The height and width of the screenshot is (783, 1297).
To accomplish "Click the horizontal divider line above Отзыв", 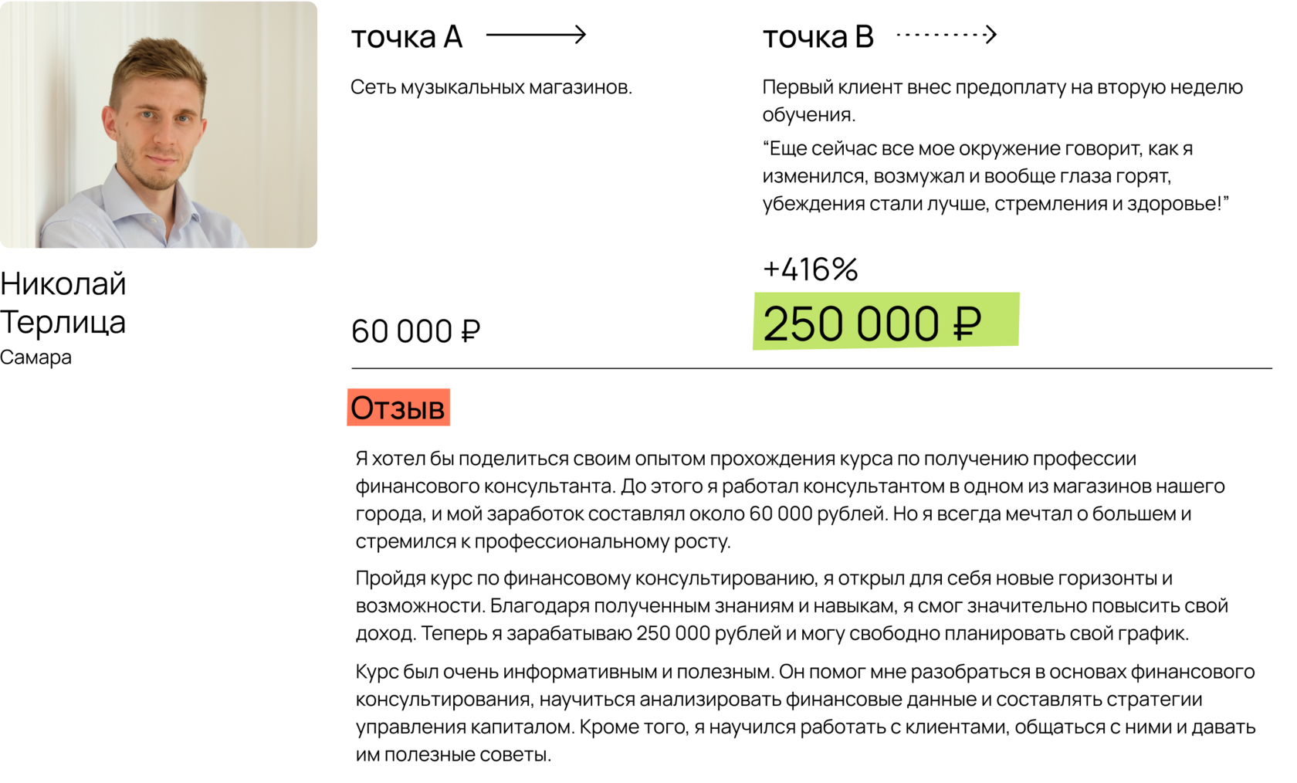I will (x=811, y=368).
